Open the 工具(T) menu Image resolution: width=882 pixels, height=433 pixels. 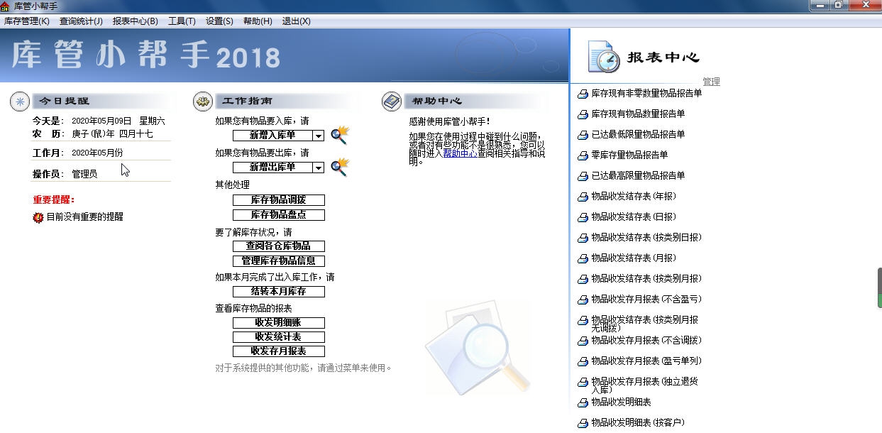click(182, 21)
